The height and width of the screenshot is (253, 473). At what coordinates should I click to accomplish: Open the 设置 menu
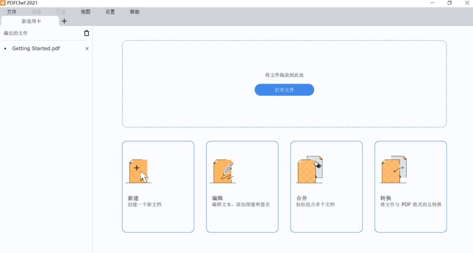tap(110, 12)
